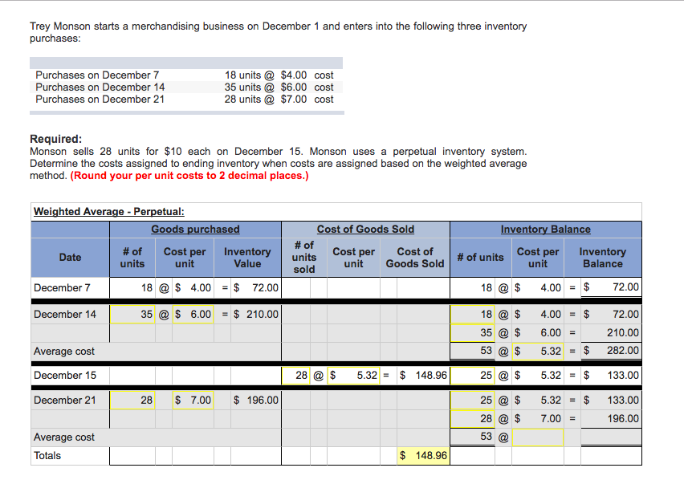This screenshot has height=480, width=684.
Task: Select the "Purchases on December 7" line
Action: (97, 75)
